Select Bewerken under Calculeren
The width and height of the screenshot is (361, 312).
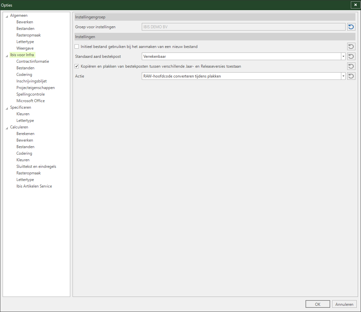tap(25, 140)
